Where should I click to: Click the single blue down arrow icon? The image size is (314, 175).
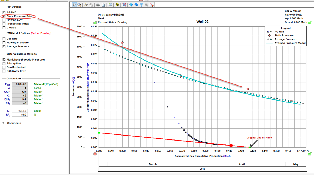(x=131, y=5)
